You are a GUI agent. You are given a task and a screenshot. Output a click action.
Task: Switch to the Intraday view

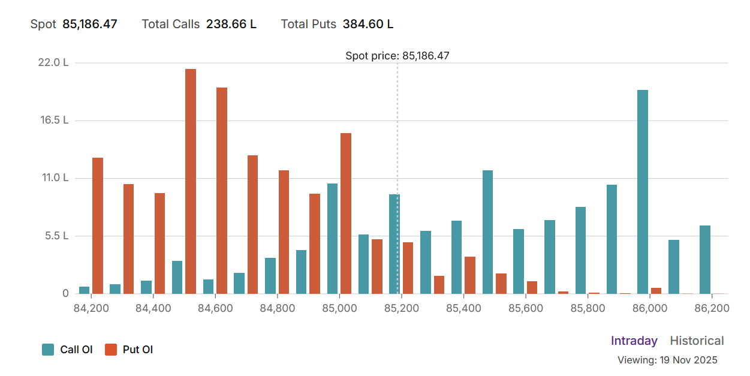click(634, 341)
